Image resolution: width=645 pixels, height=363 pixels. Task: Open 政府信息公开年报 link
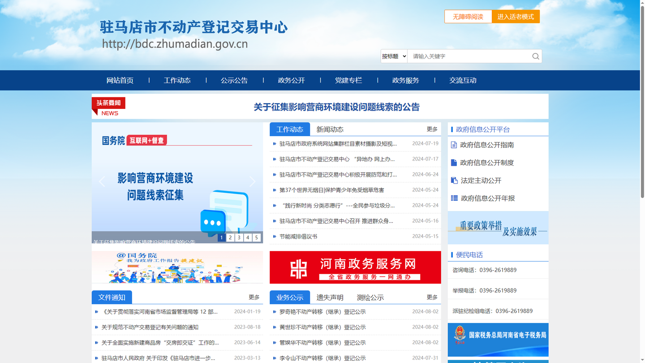(488, 198)
